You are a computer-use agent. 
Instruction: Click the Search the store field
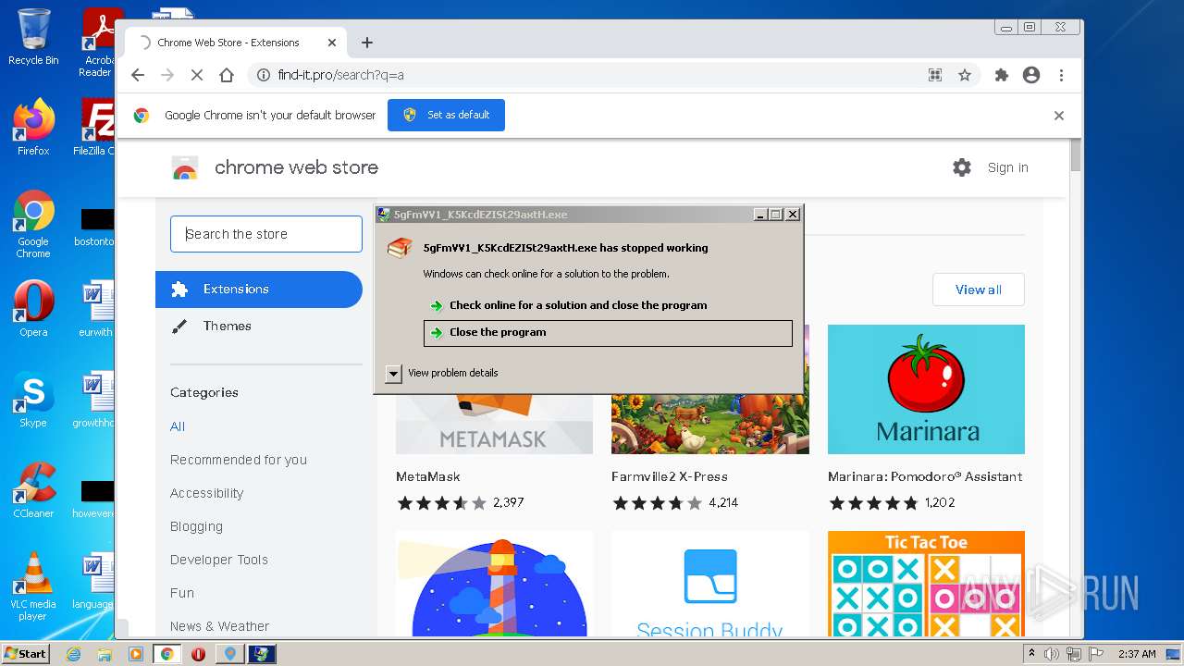pyautogui.click(x=266, y=234)
